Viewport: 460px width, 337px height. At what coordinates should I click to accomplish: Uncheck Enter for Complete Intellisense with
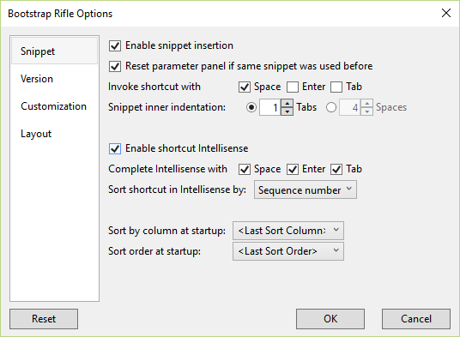point(293,170)
